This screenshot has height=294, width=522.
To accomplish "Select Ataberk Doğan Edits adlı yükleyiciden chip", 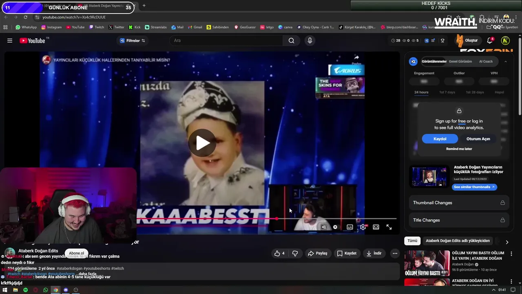I will pos(458,241).
